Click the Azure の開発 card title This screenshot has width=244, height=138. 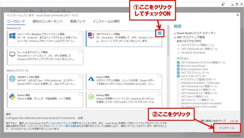pyautogui.click(x=103, y=77)
